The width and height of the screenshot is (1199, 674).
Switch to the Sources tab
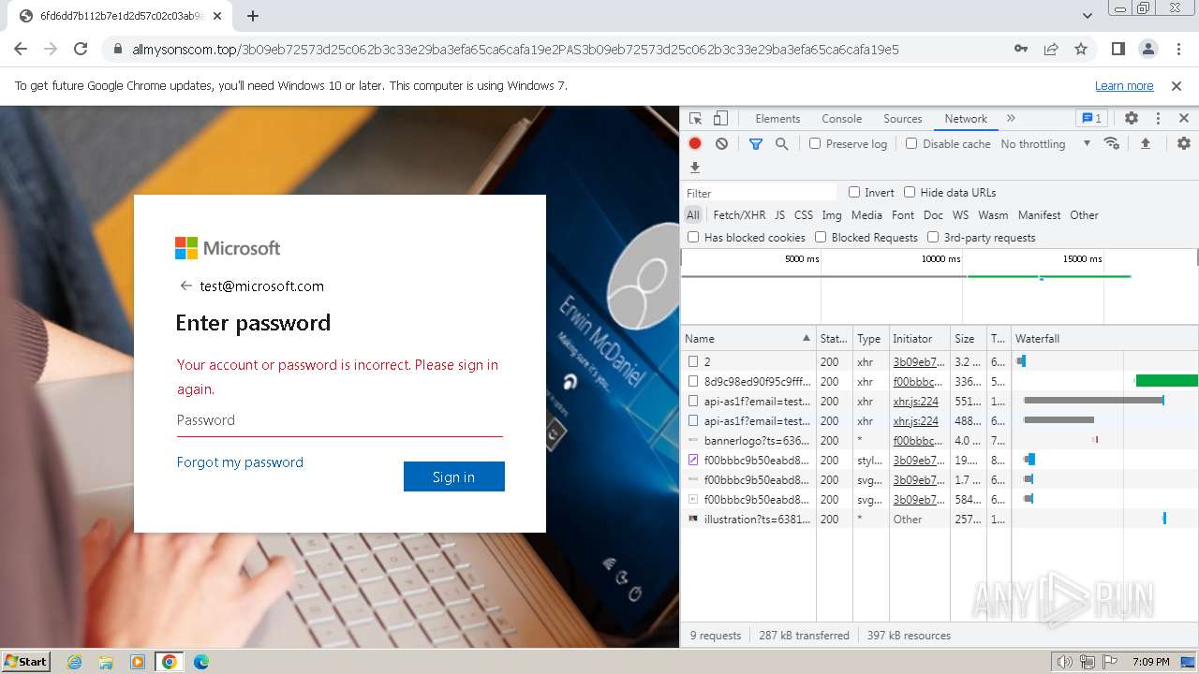coord(903,118)
